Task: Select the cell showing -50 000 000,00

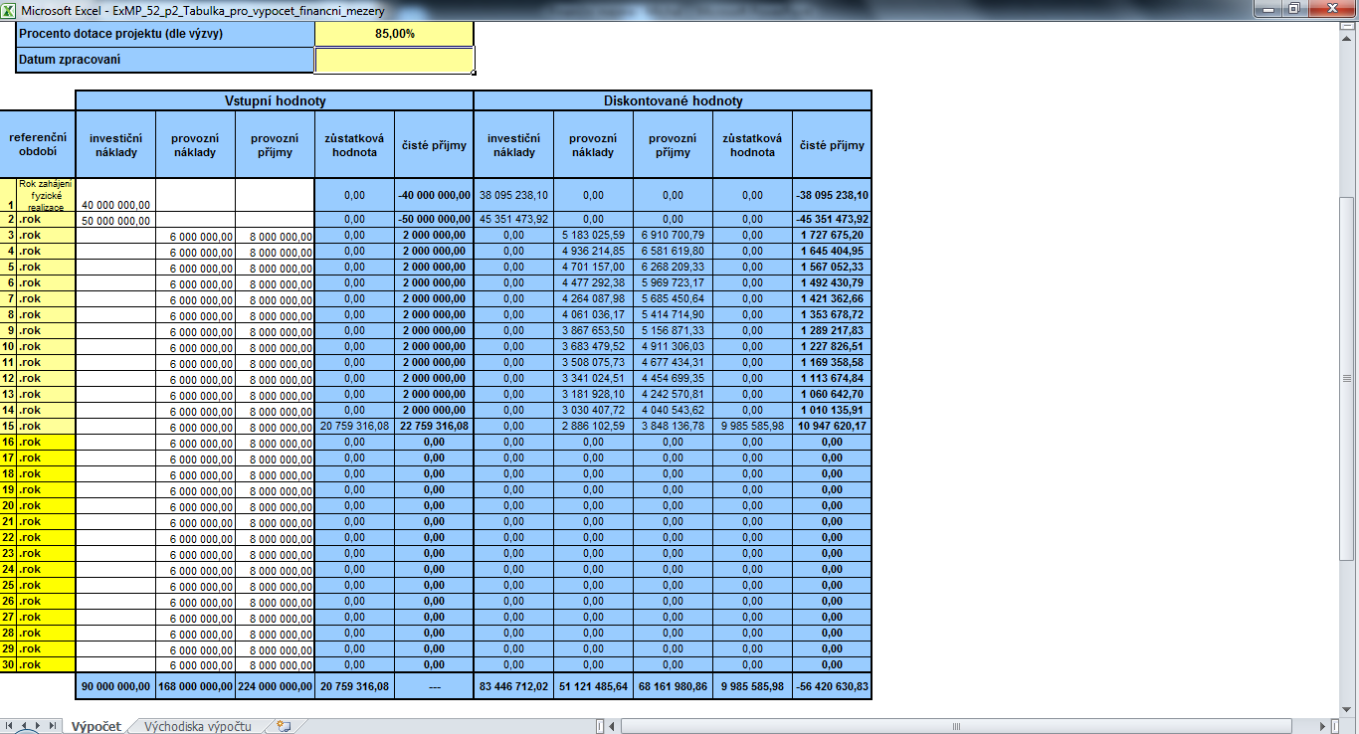Action: (x=434, y=219)
